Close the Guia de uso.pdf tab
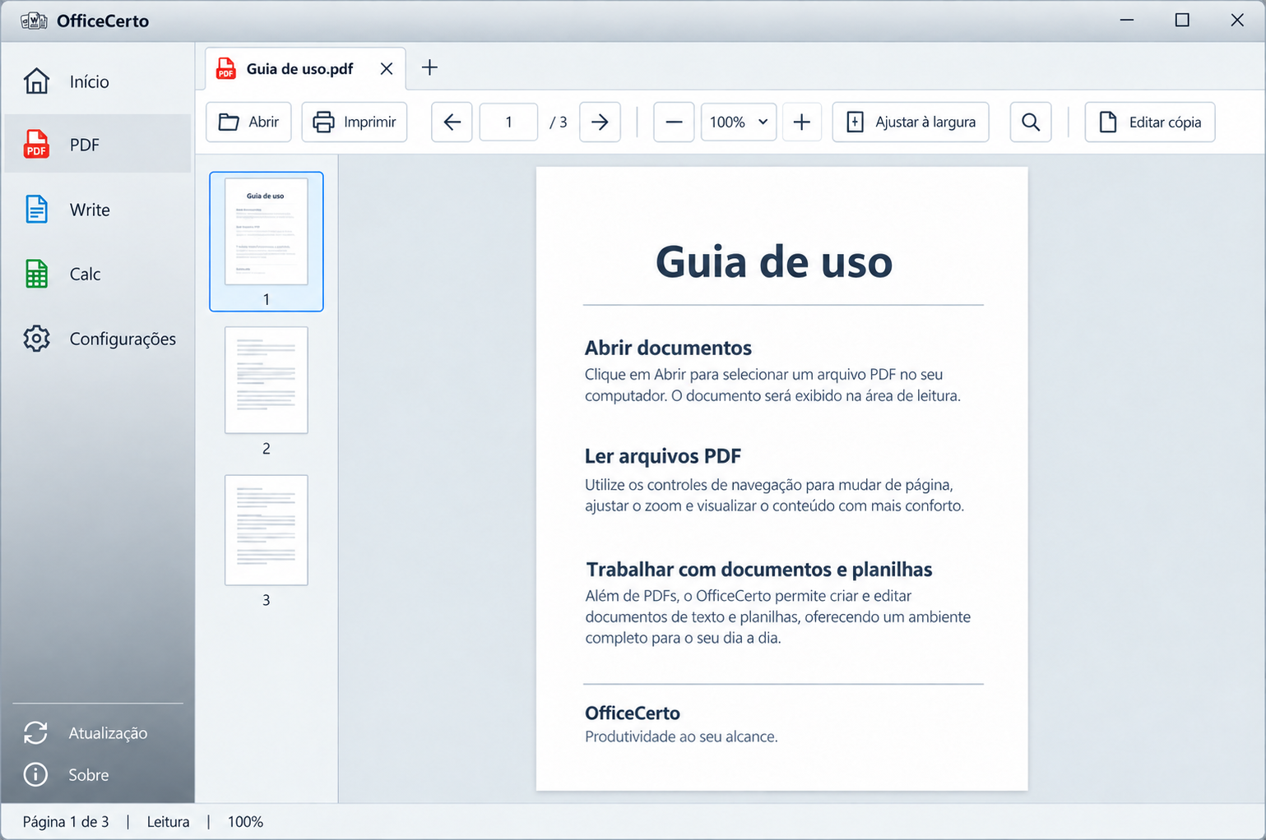 pyautogui.click(x=387, y=69)
